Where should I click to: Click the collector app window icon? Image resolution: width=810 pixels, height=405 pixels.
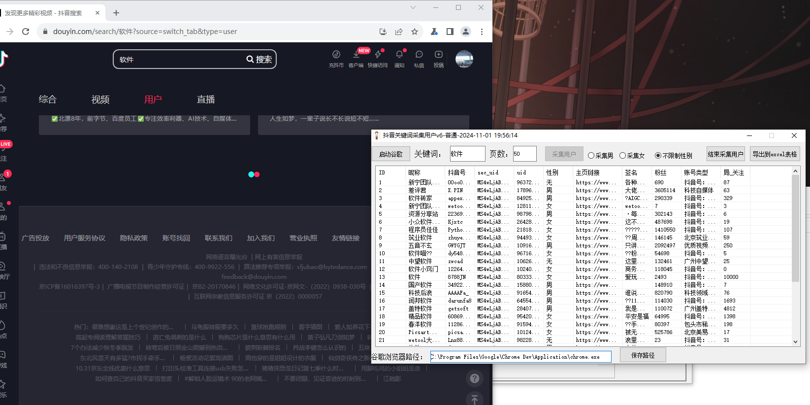point(377,135)
